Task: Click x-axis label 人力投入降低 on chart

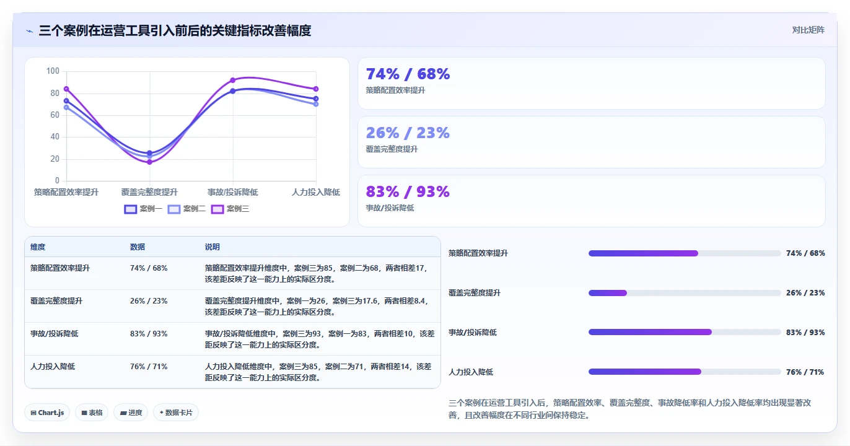Action: click(316, 193)
